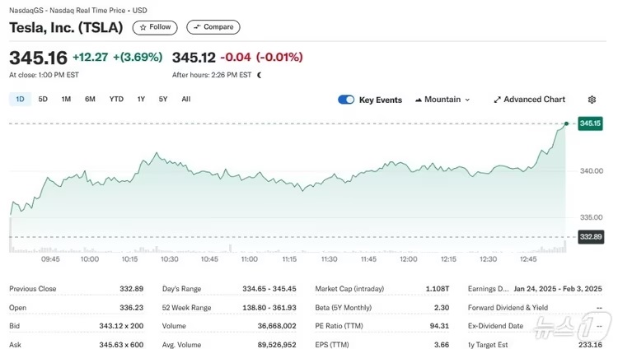The image size is (618, 349).
Task: Click the Advanced Chart expand arrows icon
Action: click(x=497, y=100)
